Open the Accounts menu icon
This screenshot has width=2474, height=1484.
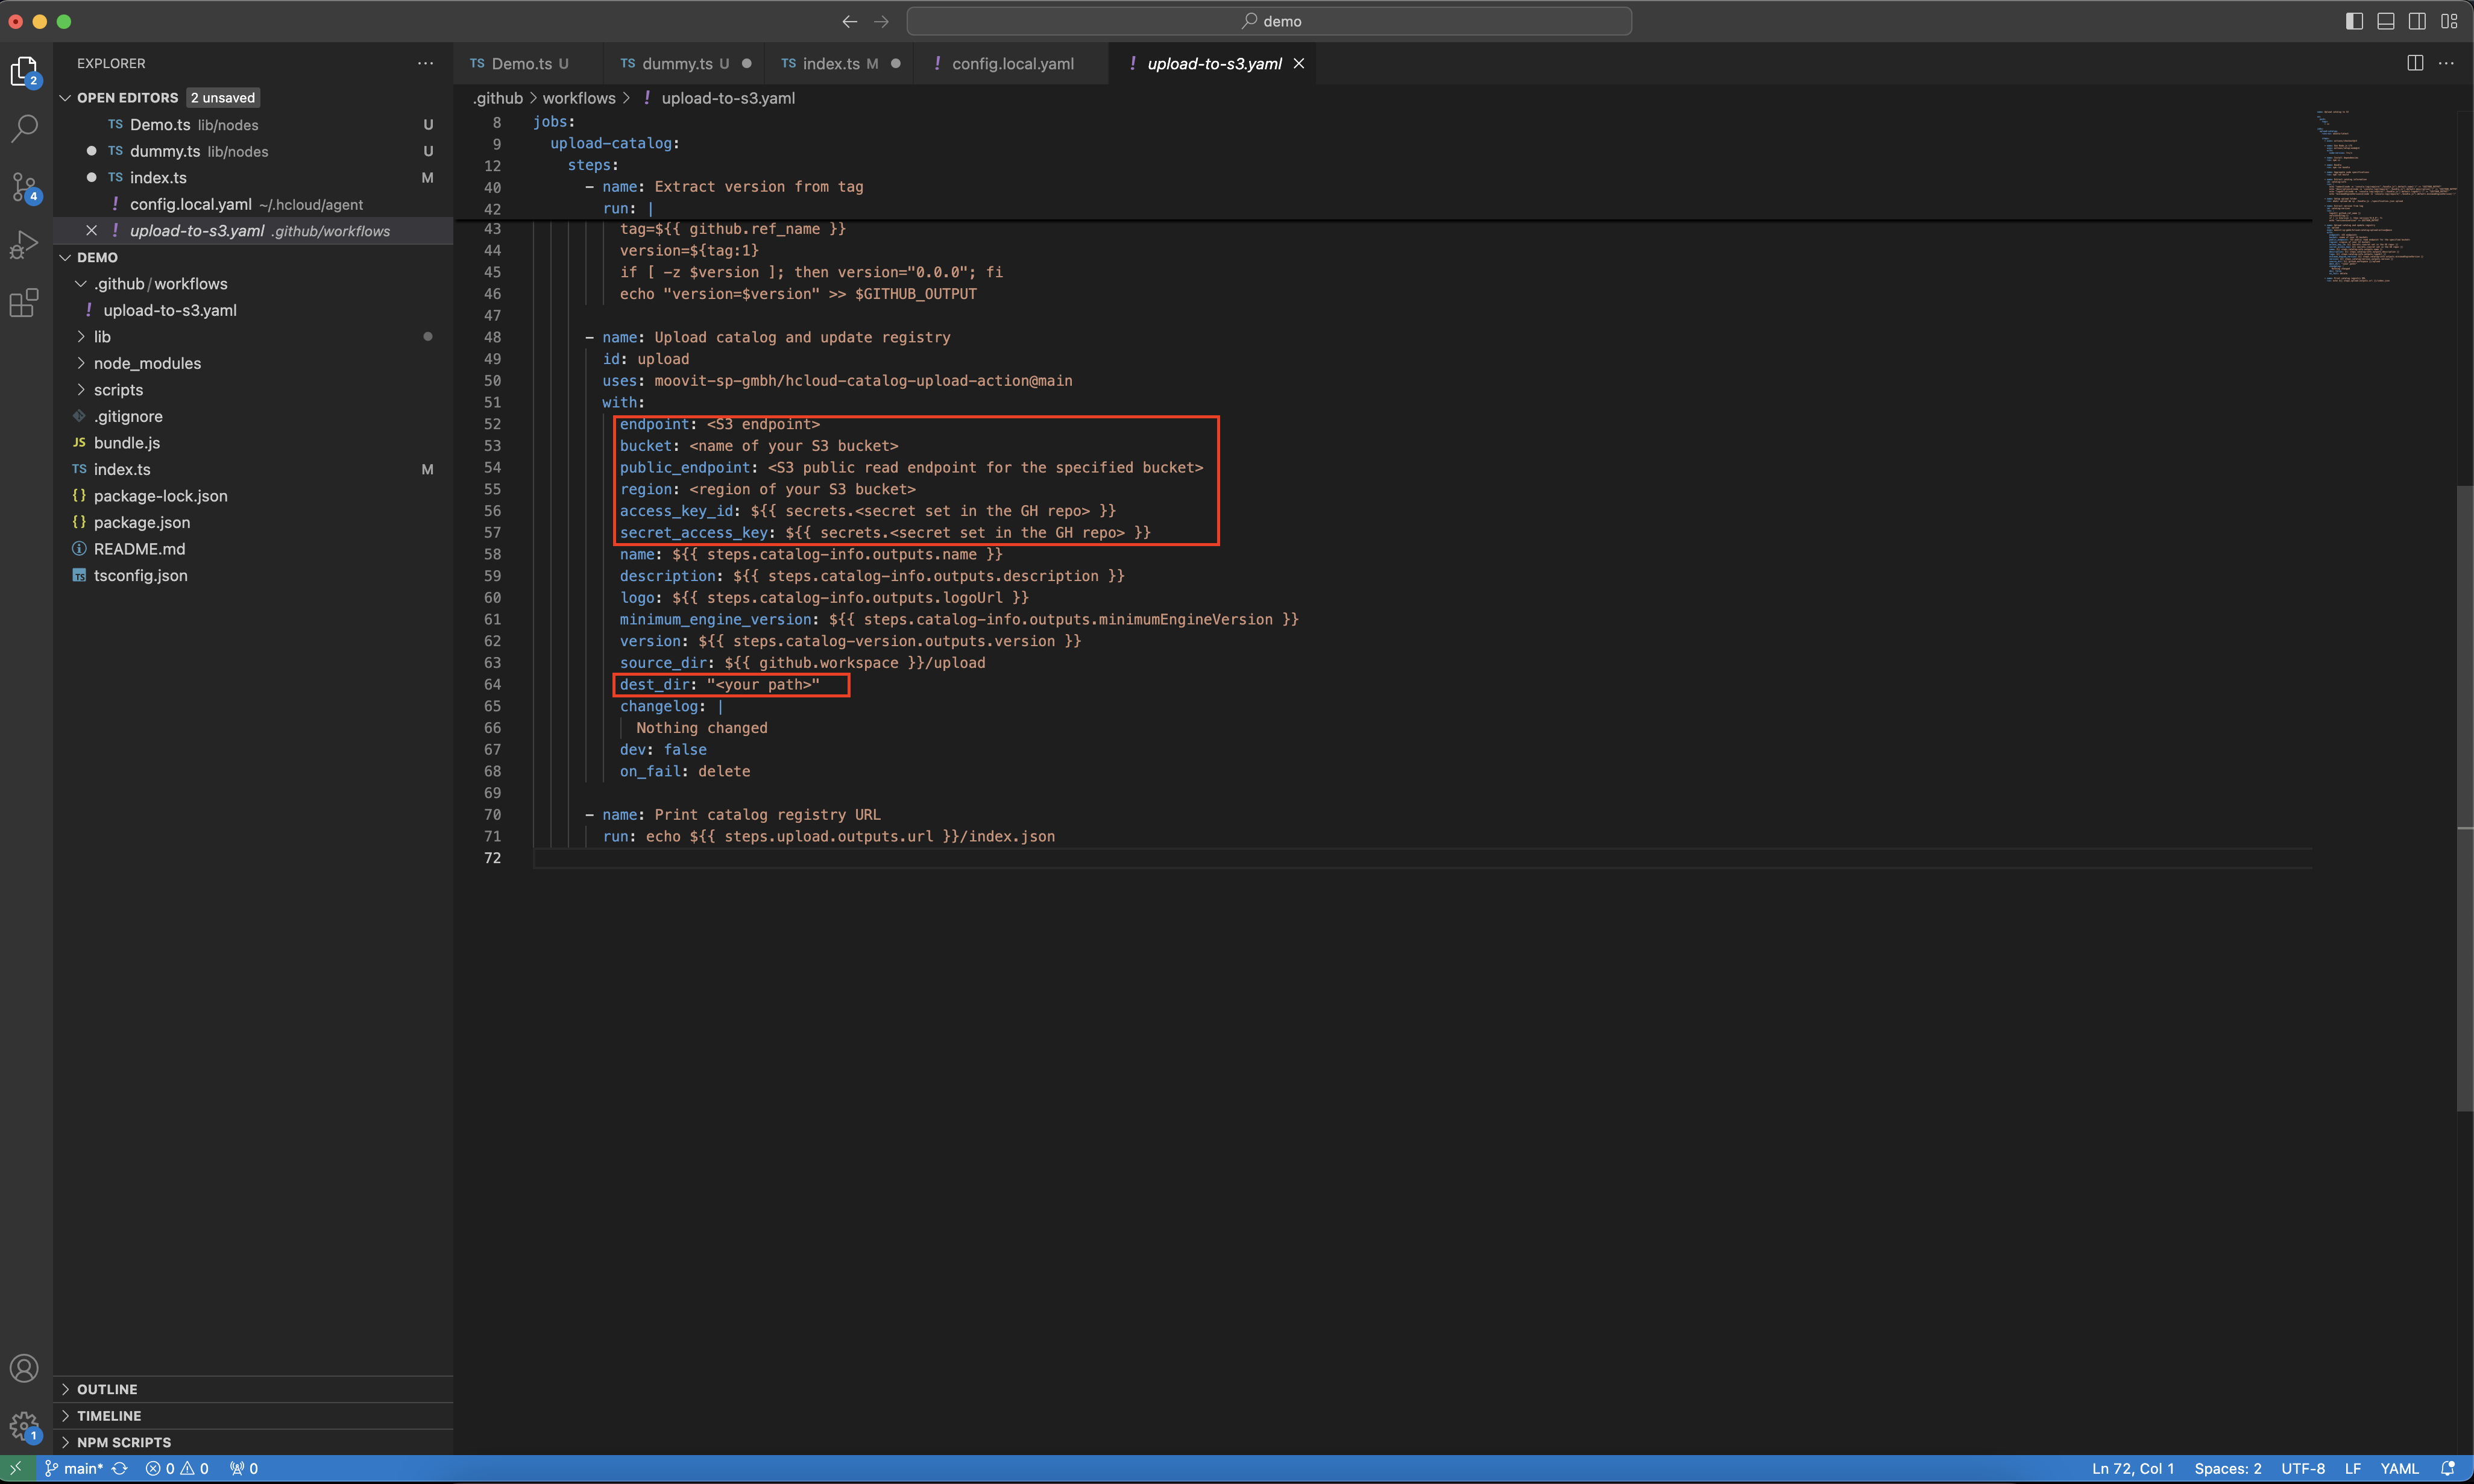[24, 1367]
